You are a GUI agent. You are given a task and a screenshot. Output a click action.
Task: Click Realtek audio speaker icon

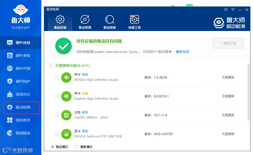66,96
